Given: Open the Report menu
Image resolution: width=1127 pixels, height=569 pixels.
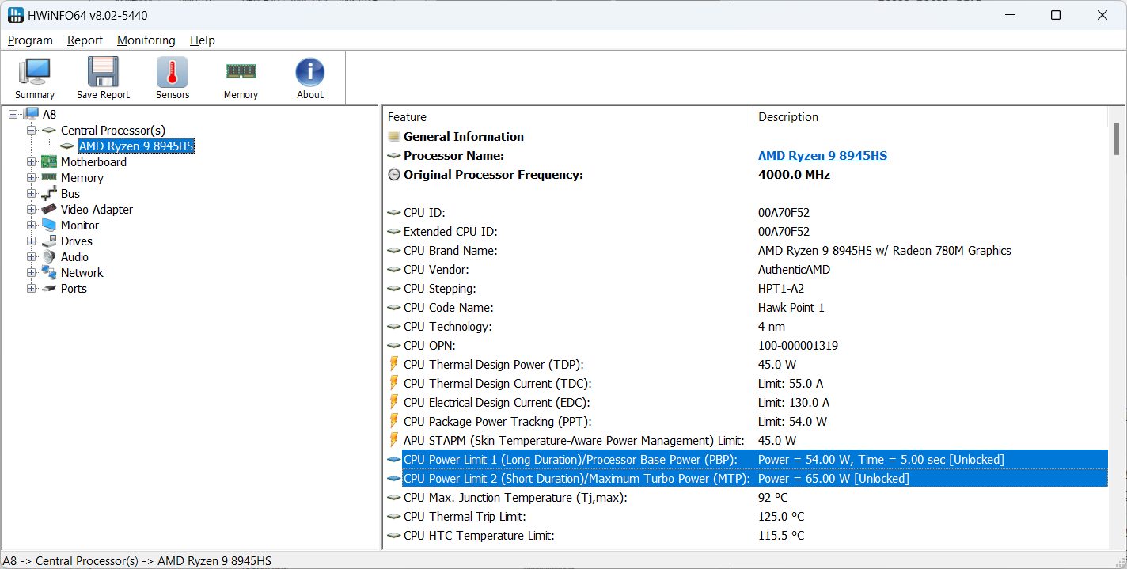Looking at the screenshot, I should tap(85, 40).
